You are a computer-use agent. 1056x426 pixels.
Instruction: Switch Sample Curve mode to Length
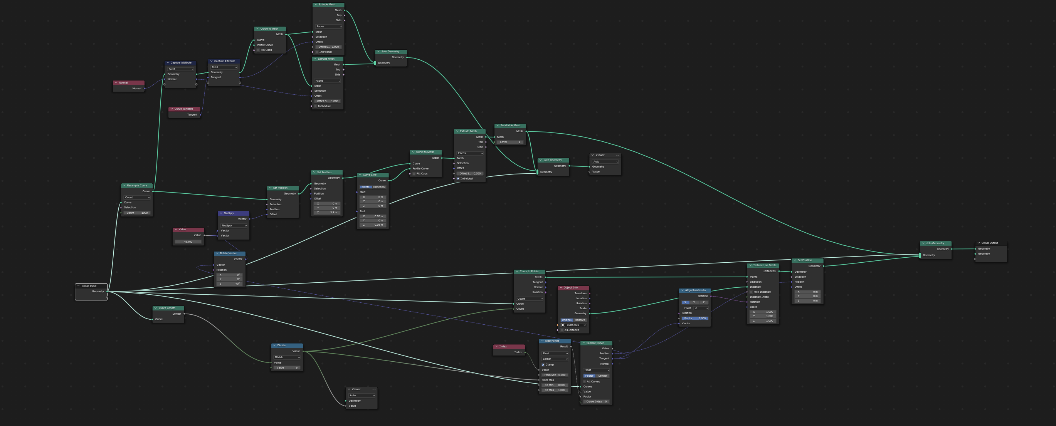[x=603, y=376]
